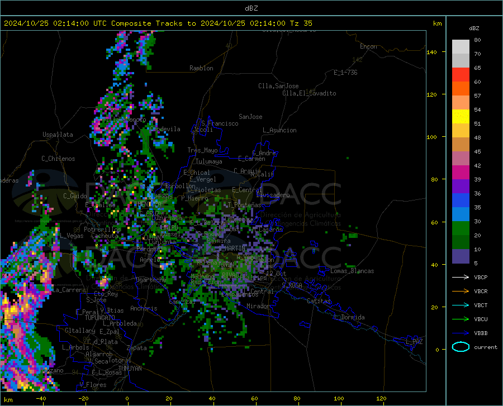The height and width of the screenshot is (406, 503).
Task: Select the red 60-65 dBZ legend swatch
Action: (461, 75)
